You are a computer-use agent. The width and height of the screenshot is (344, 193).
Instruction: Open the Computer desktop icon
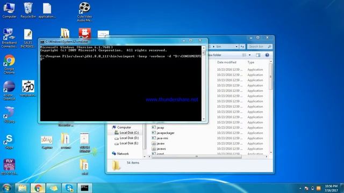[9, 10]
